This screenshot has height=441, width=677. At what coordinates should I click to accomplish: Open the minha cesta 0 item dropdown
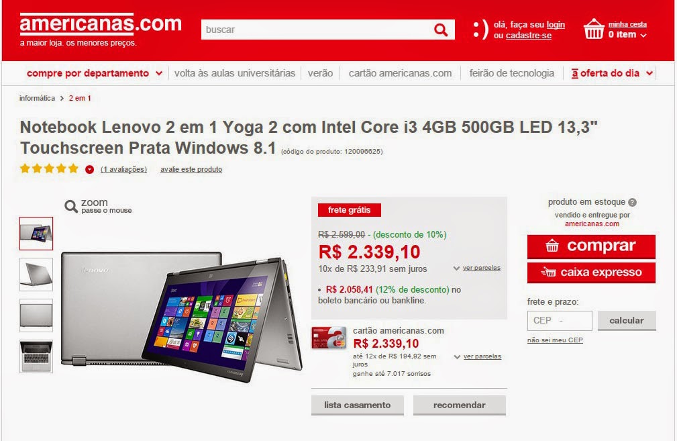click(627, 30)
